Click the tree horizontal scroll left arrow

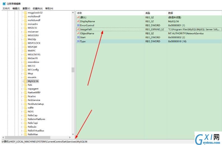[x=3, y=137]
